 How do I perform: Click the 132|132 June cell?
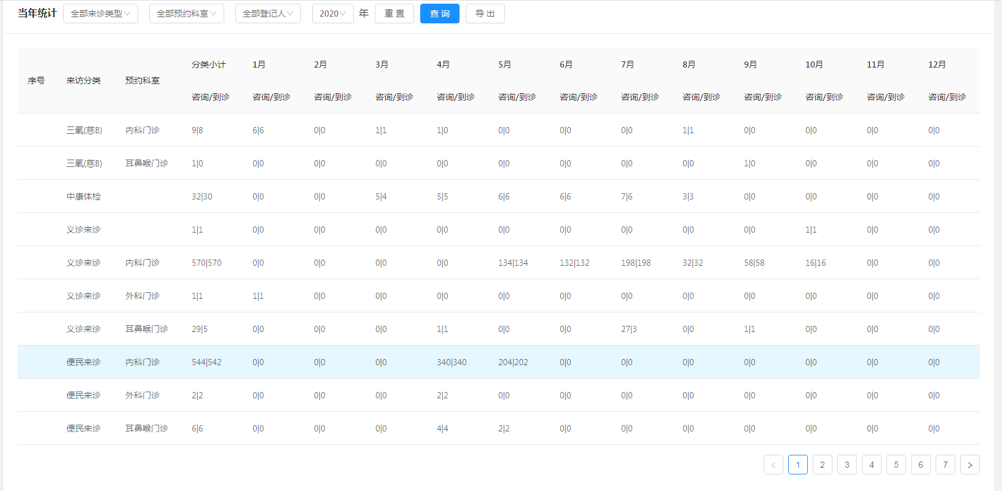574,263
